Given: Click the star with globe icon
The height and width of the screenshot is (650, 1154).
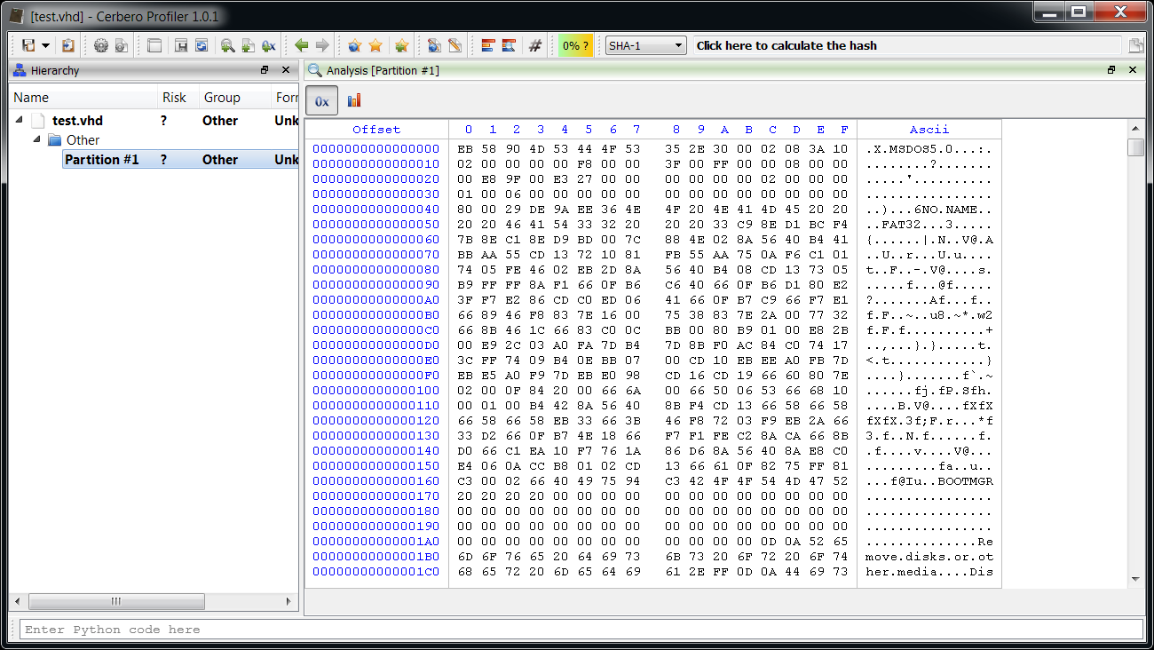Looking at the screenshot, I should 354,45.
